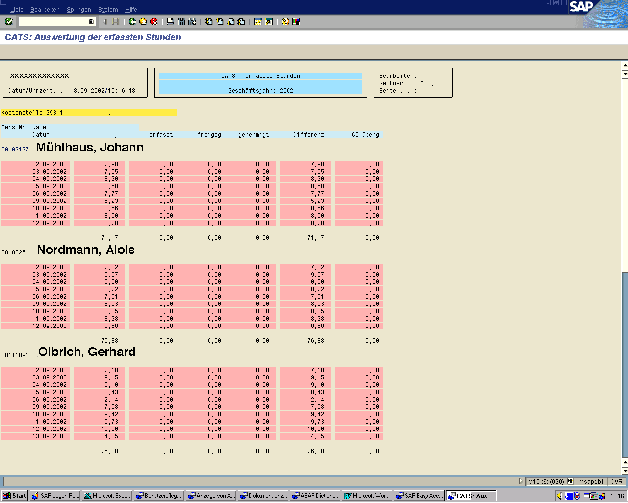Screen dimensions: 628x503
Task: Click the genehmigt column header
Action: 254,135
